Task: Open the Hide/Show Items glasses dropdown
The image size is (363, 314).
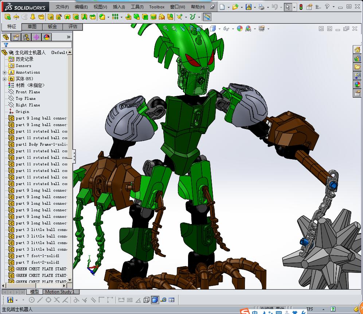Action: (233, 29)
